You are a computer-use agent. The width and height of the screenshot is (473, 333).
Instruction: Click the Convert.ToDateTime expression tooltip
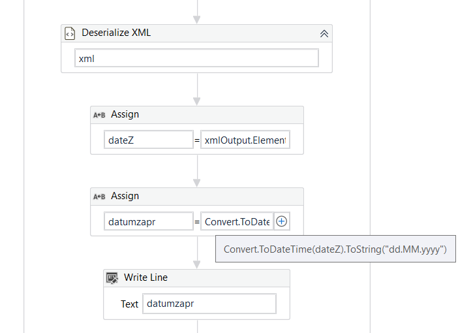pyautogui.click(x=335, y=249)
